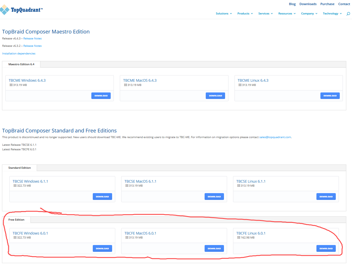
Task: Click the TBCFE MacOS 6.0.1 title
Action: (x=140, y=233)
